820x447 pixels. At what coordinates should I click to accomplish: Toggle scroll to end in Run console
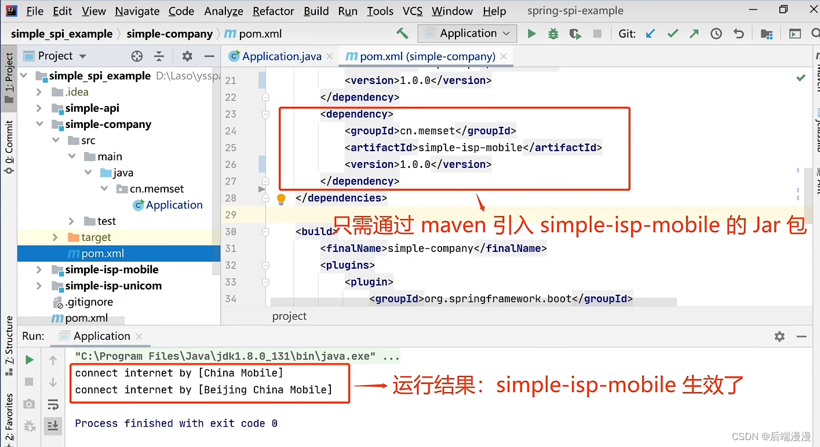click(x=53, y=426)
